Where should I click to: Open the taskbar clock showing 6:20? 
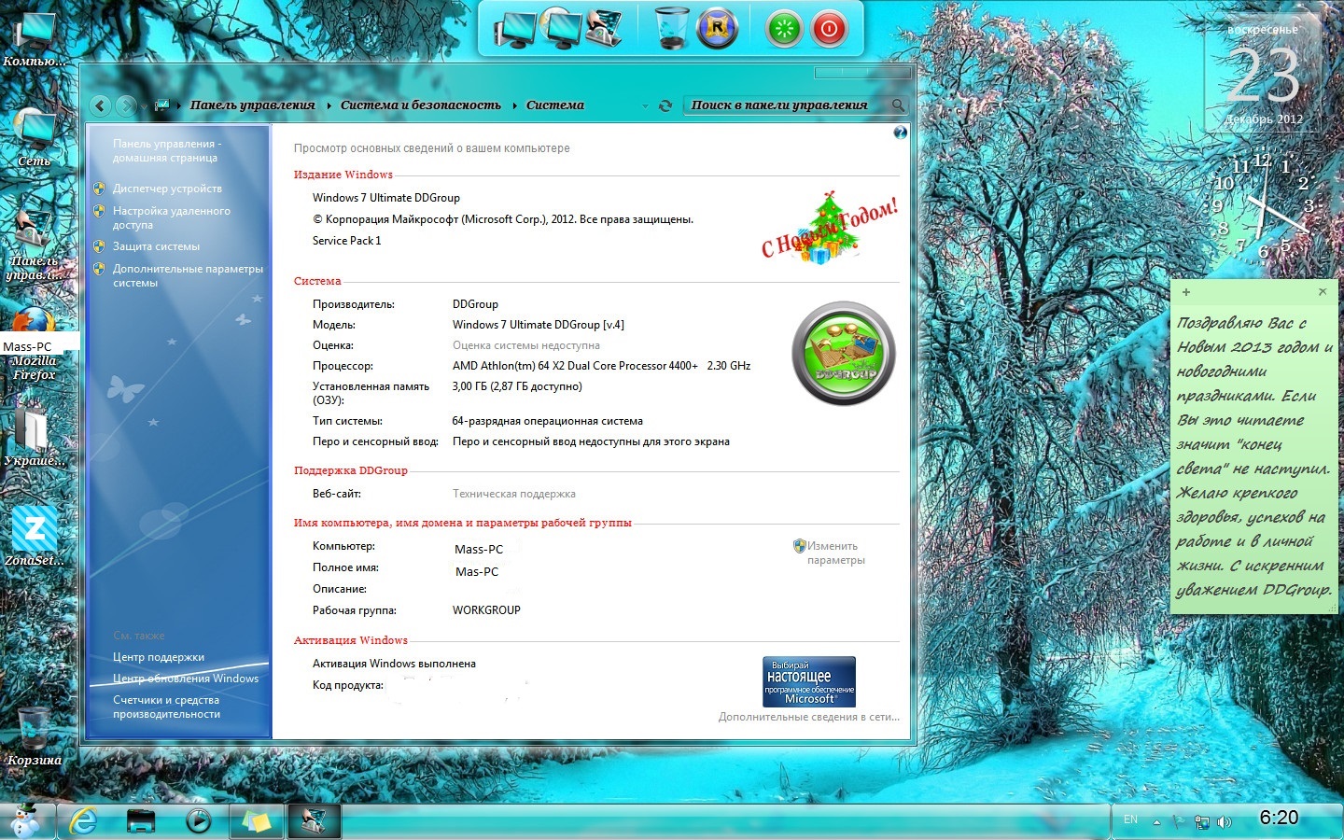(1279, 818)
